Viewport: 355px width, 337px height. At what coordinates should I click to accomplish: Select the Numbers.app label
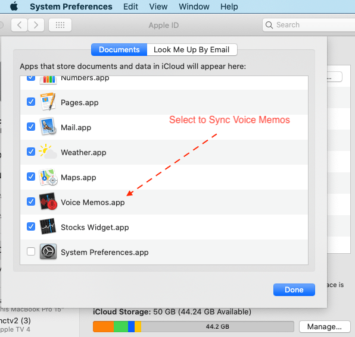click(x=85, y=78)
